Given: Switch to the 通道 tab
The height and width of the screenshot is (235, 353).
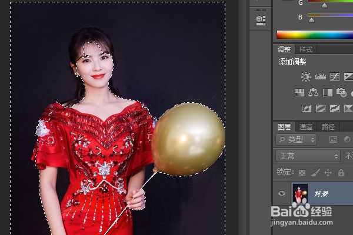Looking at the screenshot, I should pos(306,127).
